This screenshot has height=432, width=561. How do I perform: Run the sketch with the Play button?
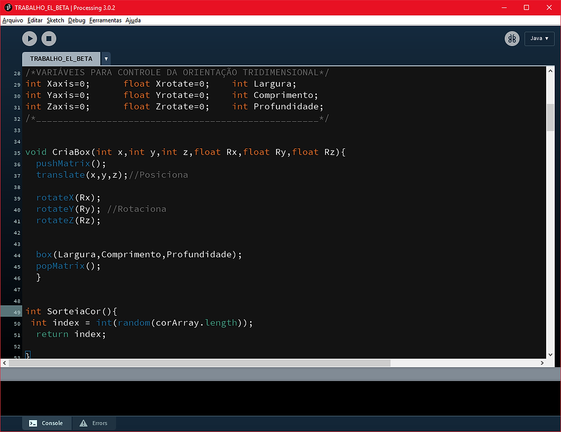tap(30, 39)
